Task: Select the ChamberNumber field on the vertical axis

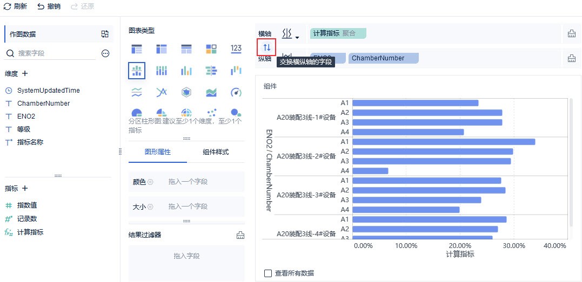Action: [x=383, y=58]
